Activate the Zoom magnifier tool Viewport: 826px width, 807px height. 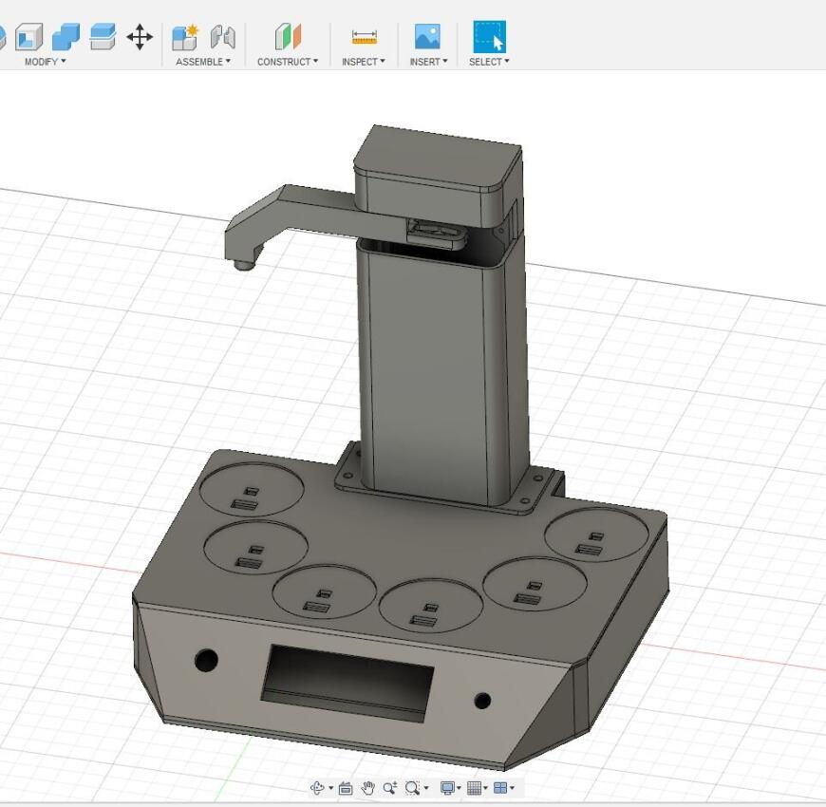coord(390,788)
